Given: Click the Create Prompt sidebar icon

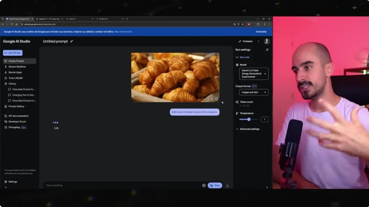Looking at the screenshot, I should click(x=6, y=61).
